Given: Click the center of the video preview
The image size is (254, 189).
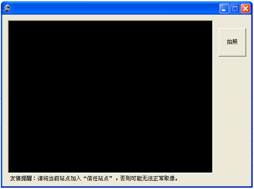Looking at the screenshot, I should click(110, 97).
